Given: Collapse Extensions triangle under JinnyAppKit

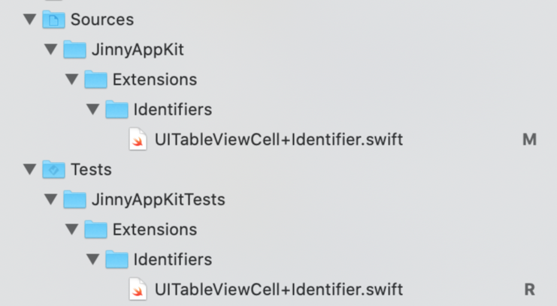Looking at the screenshot, I should 71,79.
